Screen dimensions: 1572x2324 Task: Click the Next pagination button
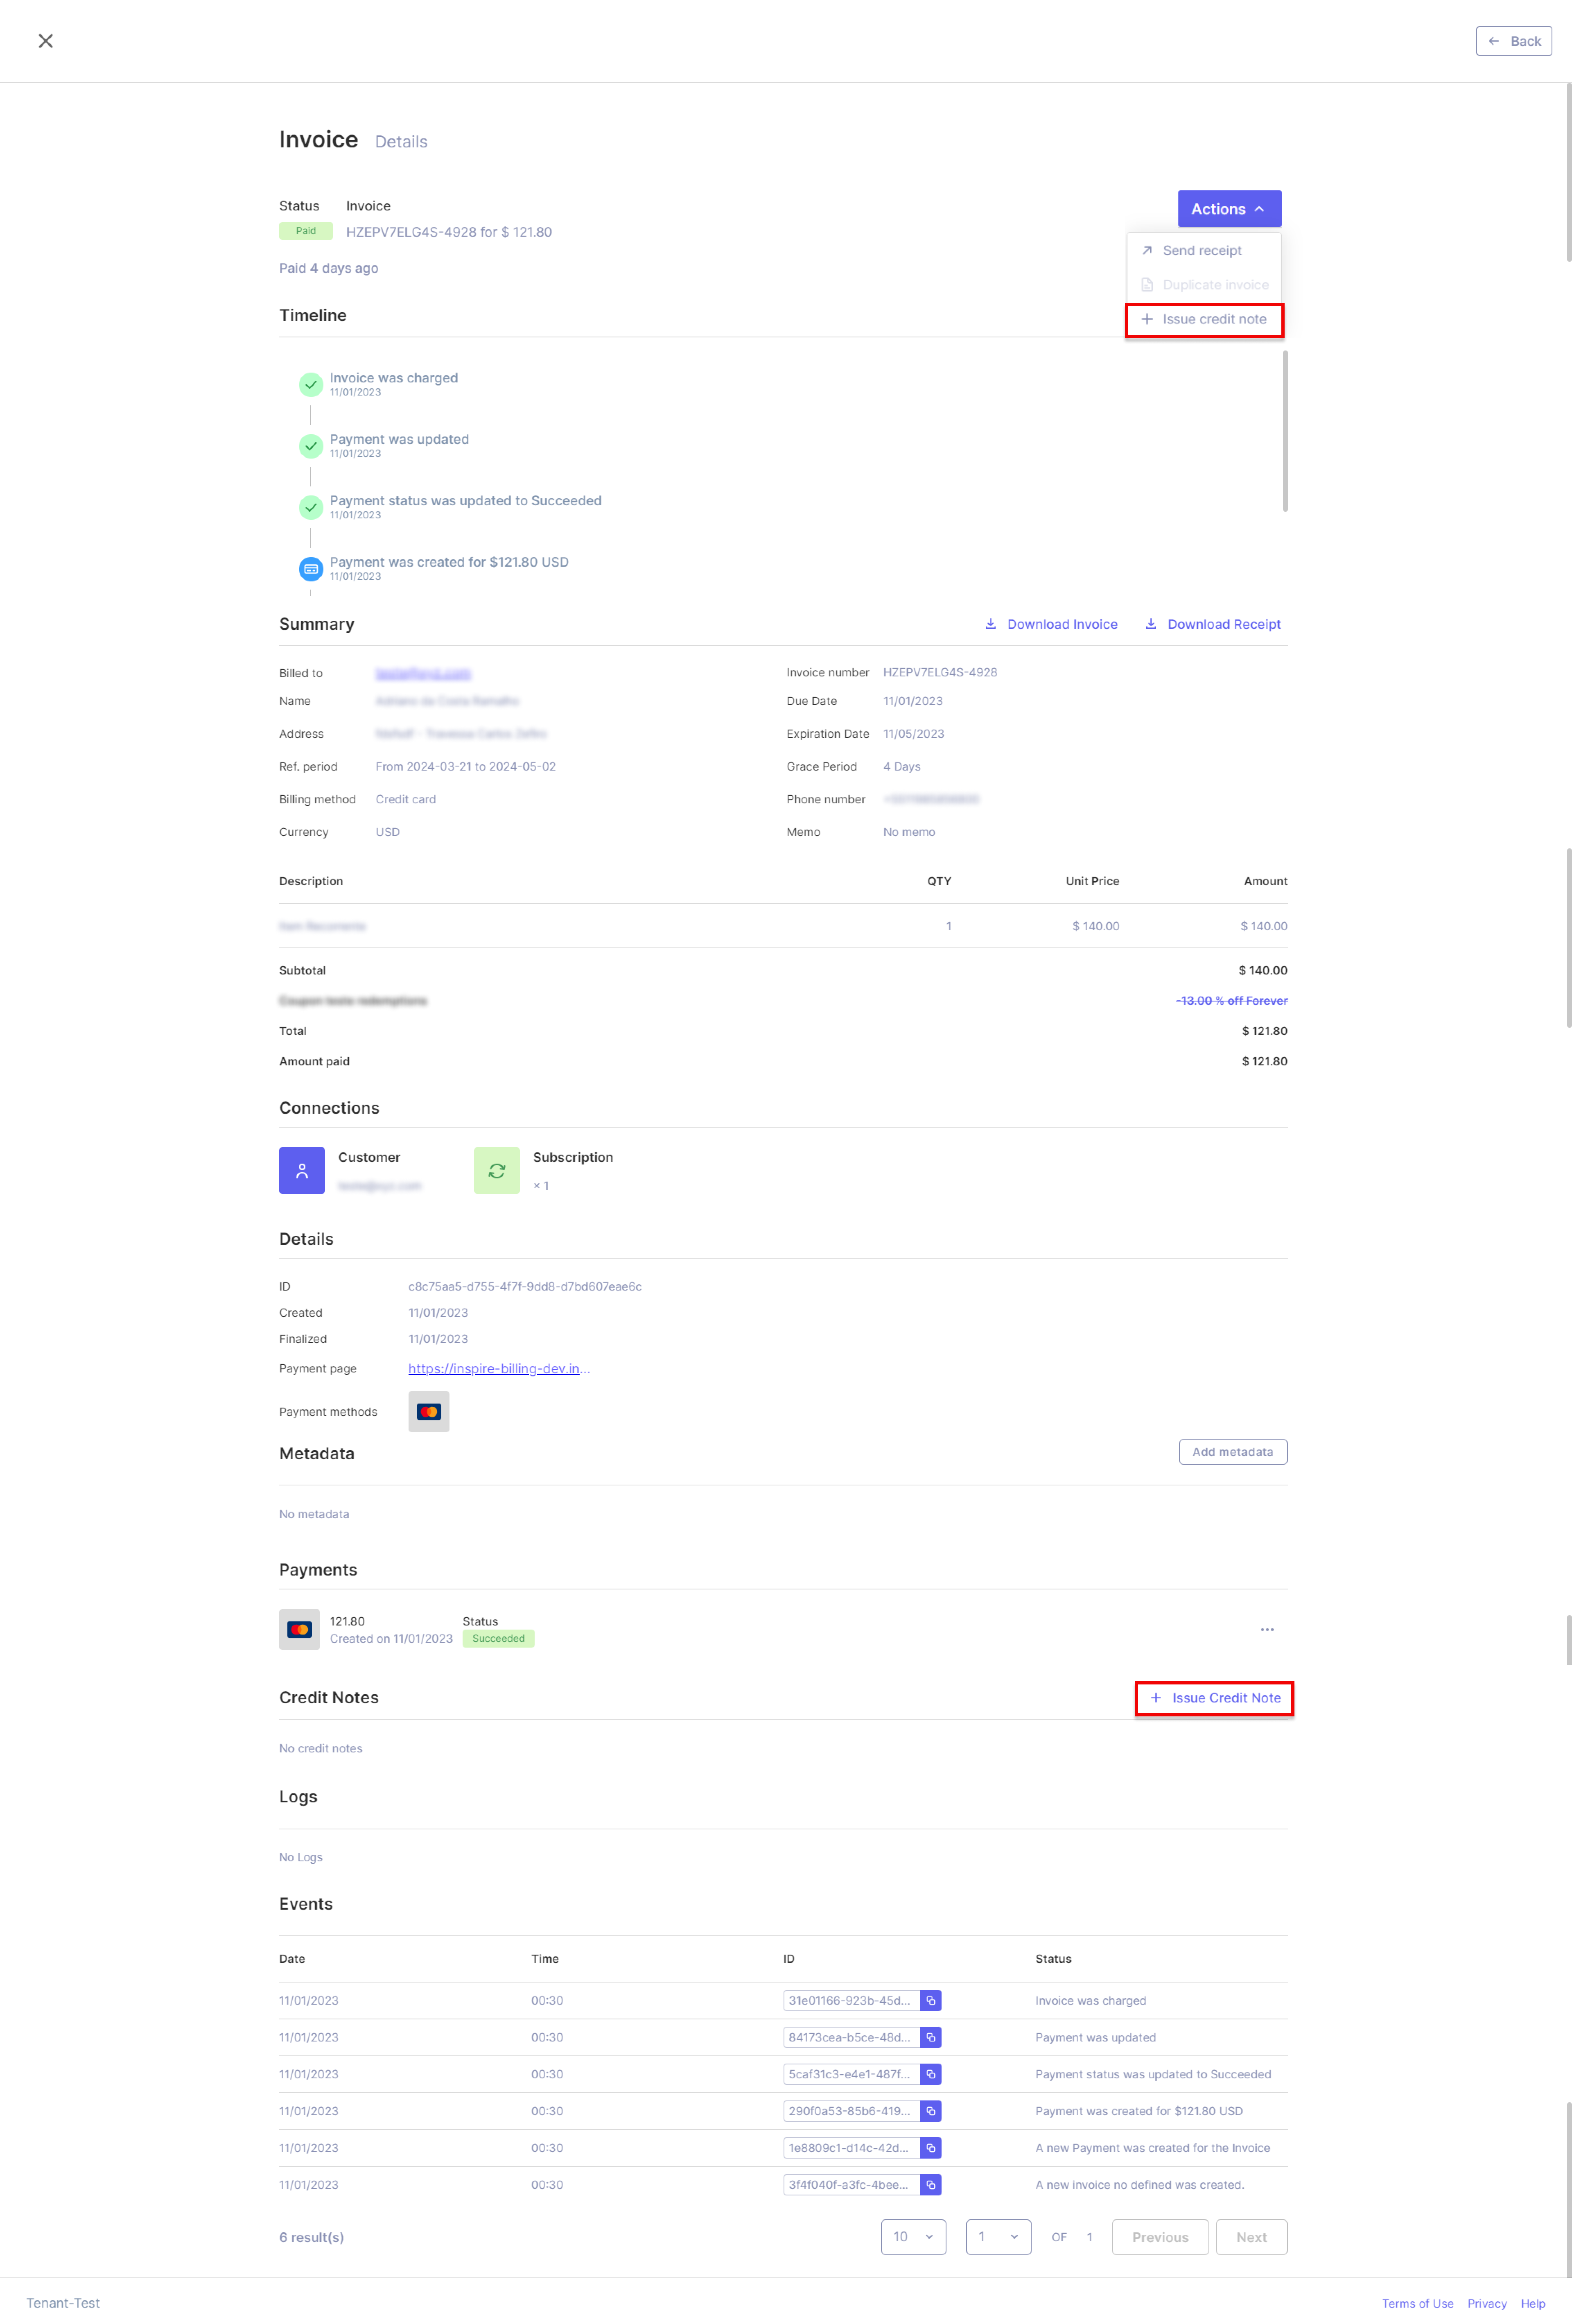pyautogui.click(x=1251, y=2237)
